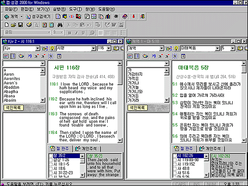Open the chapter 116 dropdown in the Kjv window
Image resolution: width=248 pixels, height=186 pixels.
109,48
